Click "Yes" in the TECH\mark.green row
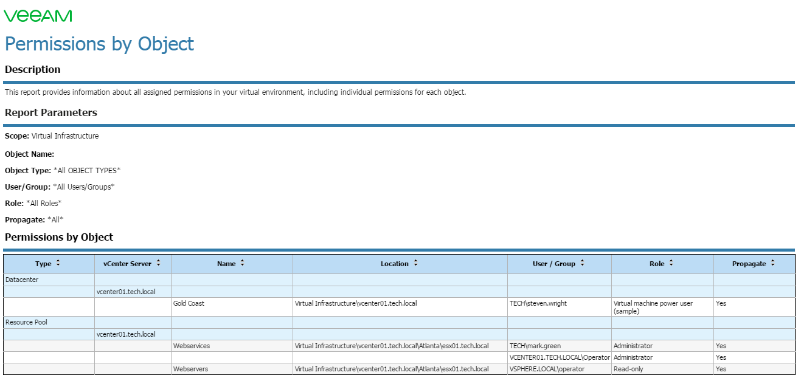This screenshot has height=378, width=798. pos(721,346)
